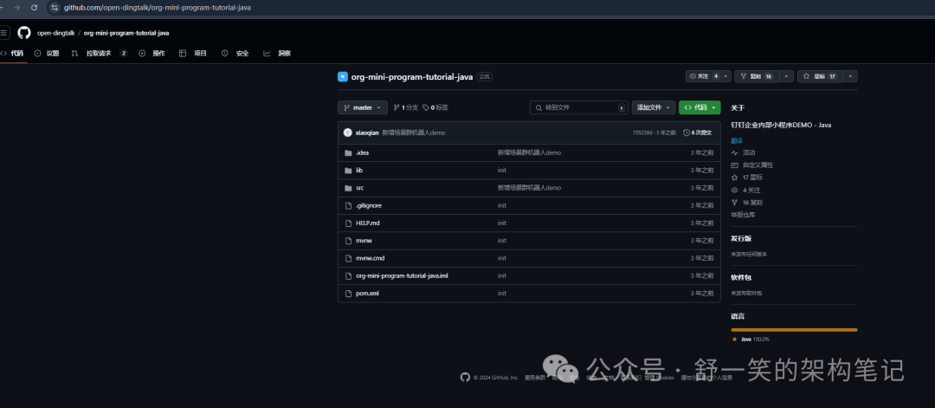Open the 项目 tab
This screenshot has height=408, width=935.
click(193, 53)
